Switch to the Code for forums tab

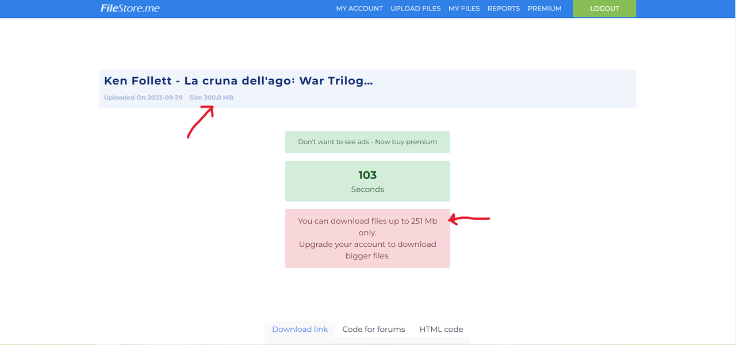pos(374,330)
